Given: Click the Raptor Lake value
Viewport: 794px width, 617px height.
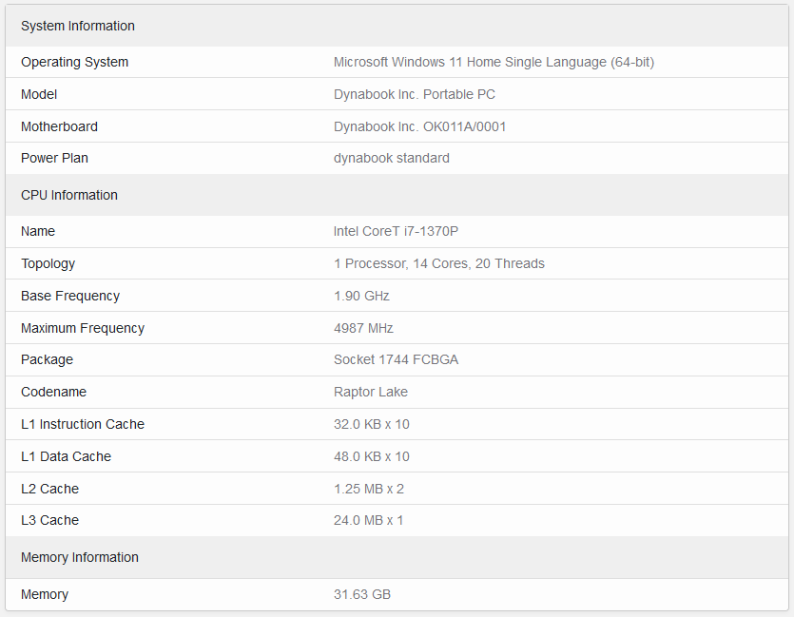Looking at the screenshot, I should coord(371,393).
